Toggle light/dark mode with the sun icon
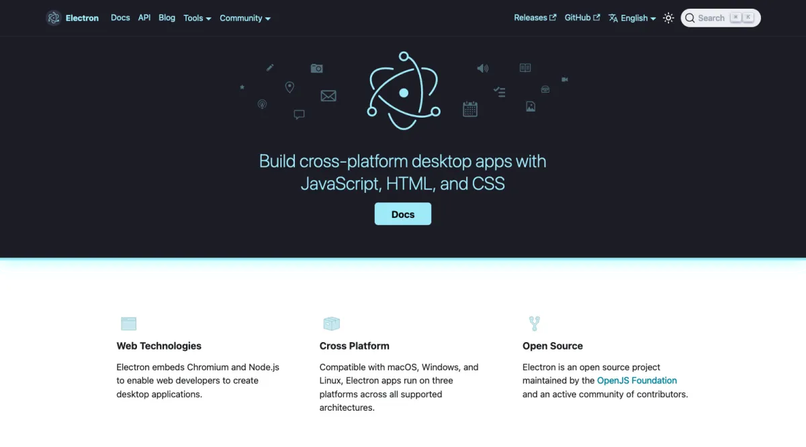The width and height of the screenshot is (806, 447). 668,18
